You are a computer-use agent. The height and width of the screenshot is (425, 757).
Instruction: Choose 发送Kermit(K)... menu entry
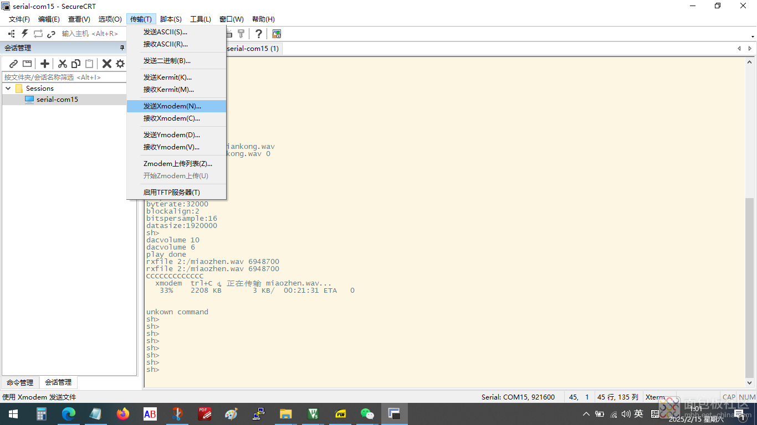click(x=176, y=77)
